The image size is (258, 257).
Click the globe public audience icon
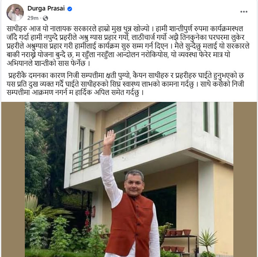click(x=45, y=18)
